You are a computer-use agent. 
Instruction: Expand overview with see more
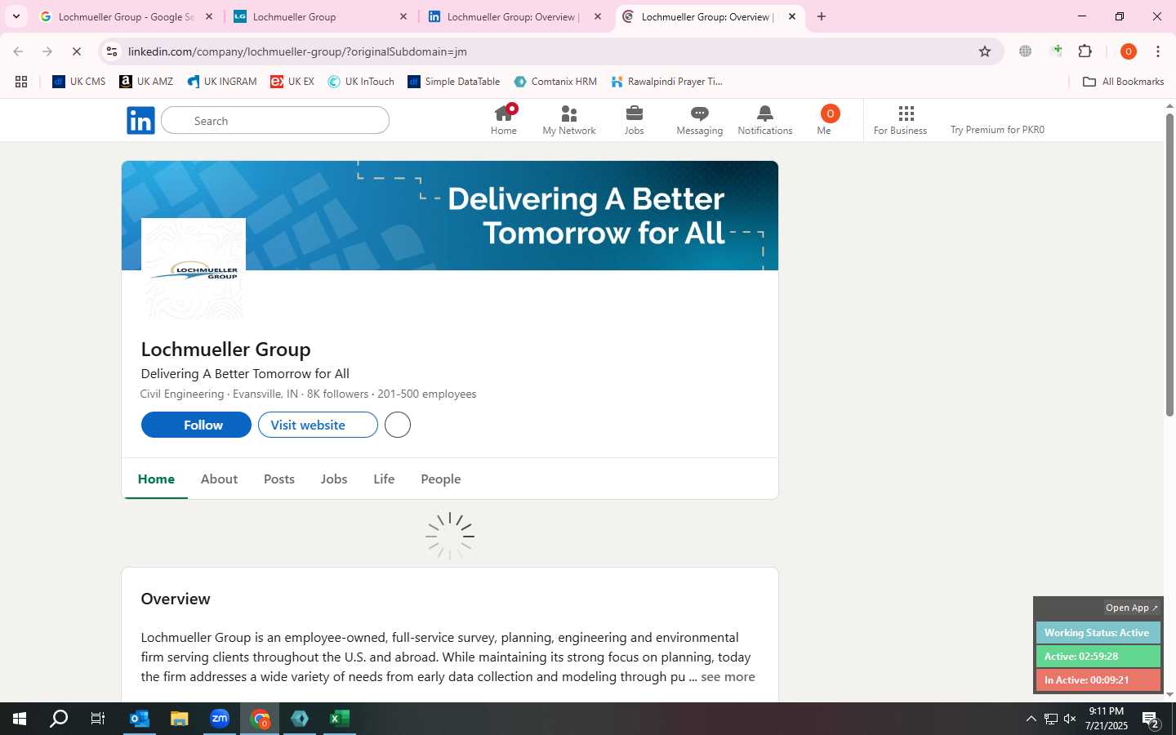pyautogui.click(x=728, y=676)
